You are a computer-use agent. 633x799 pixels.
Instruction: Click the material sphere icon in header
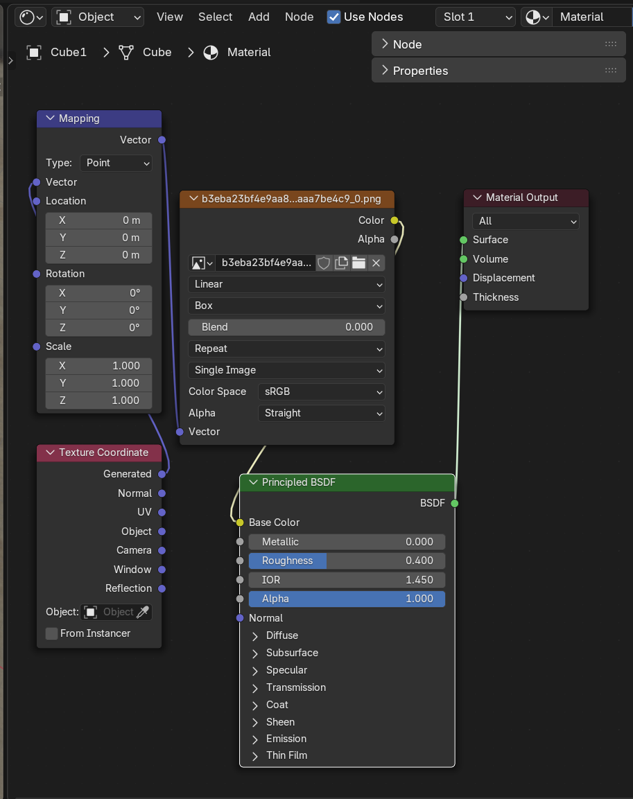coord(536,17)
